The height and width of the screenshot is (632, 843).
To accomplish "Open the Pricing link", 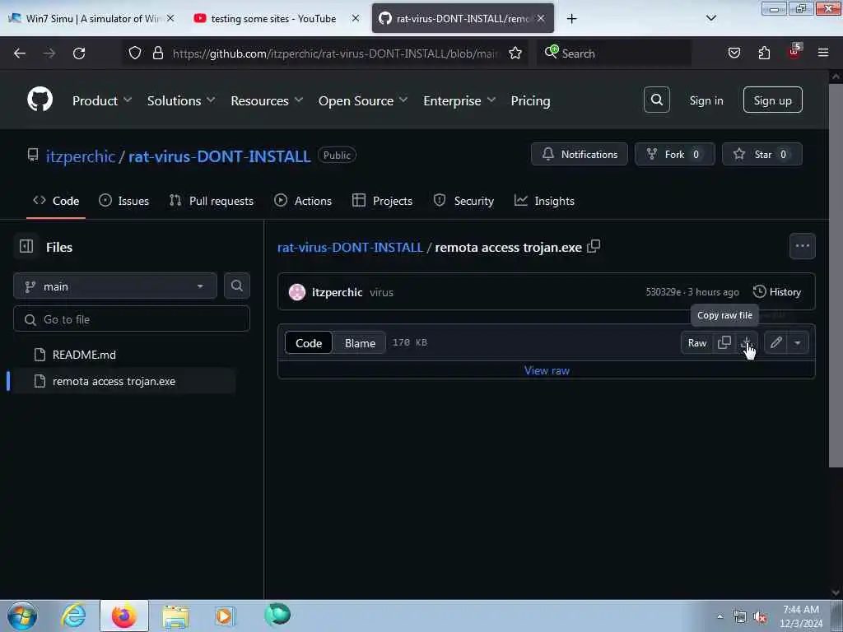I will (530, 100).
